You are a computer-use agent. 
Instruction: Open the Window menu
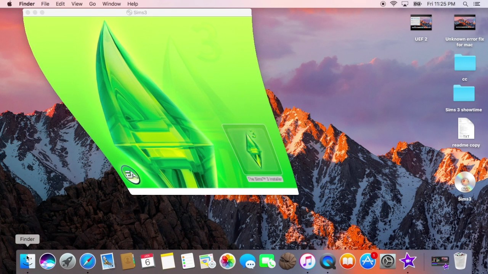(x=112, y=4)
